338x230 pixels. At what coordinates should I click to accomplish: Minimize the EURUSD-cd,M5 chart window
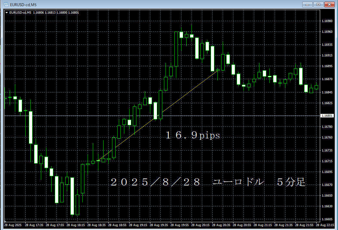coord(307,4)
